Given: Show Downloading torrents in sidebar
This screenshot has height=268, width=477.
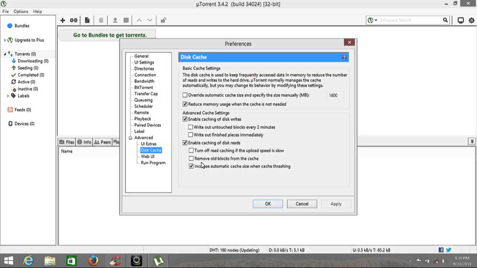Looking at the screenshot, I should (x=33, y=61).
